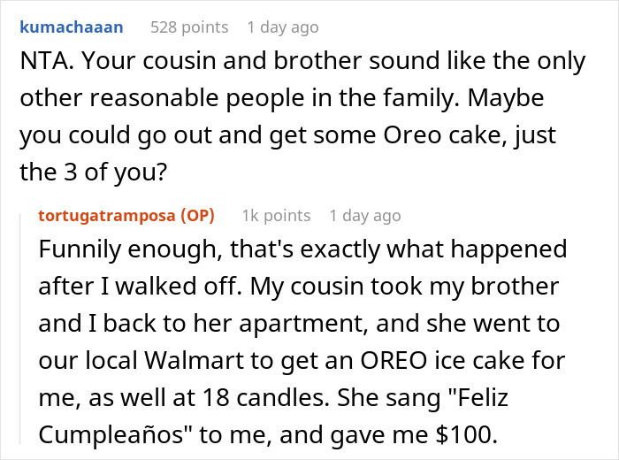Viewport: 619px width, 460px height.
Task: Click the 528 points score
Action: (x=189, y=27)
